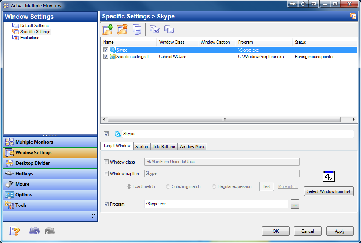
Task: Click the scrollbar right arrow in list
Action: click(x=354, y=119)
